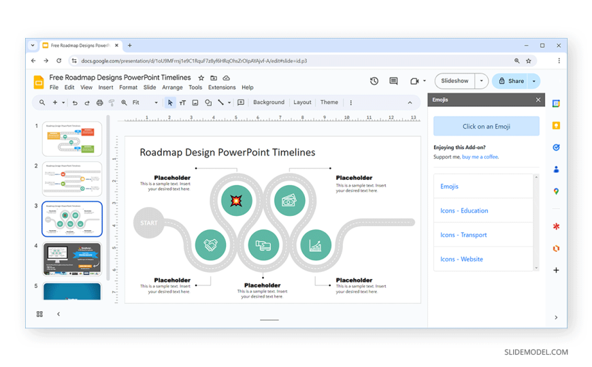Click the Layout button
The width and height of the screenshot is (592, 367).
click(302, 102)
